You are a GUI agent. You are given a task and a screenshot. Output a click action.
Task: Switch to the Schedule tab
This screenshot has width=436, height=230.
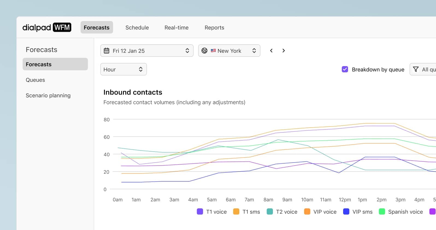coord(137,28)
